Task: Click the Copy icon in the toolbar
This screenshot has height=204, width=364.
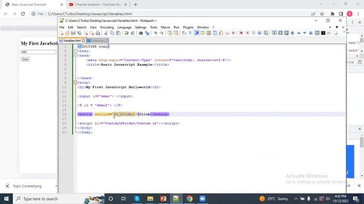Action: pos(112,33)
